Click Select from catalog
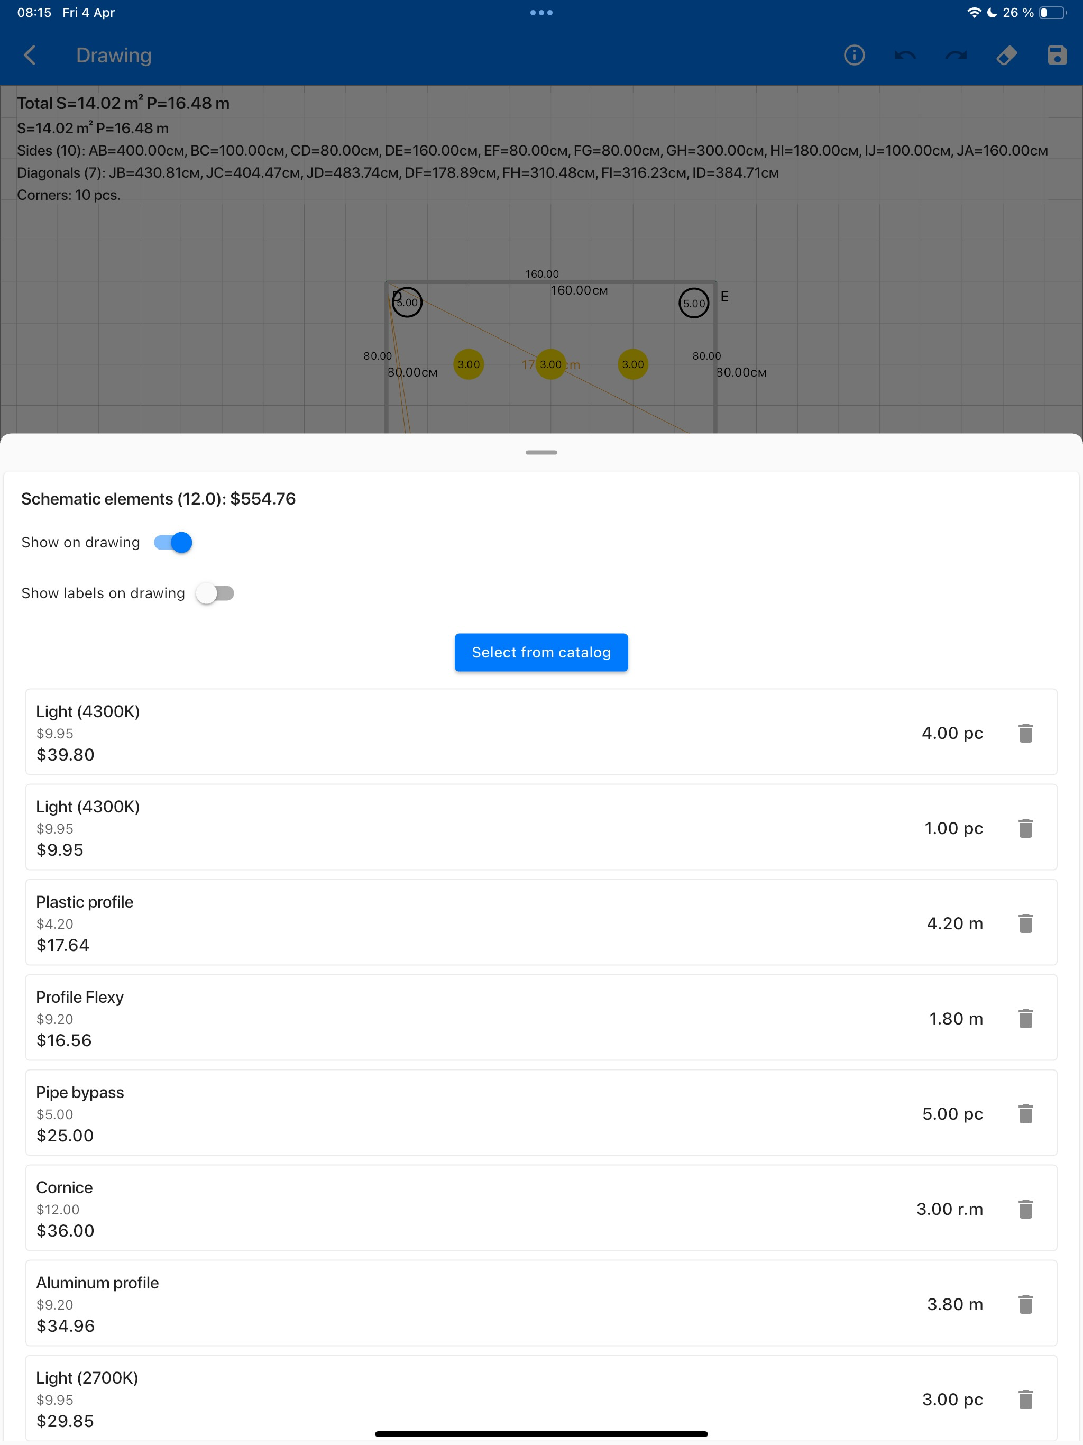The image size is (1083, 1445). (541, 652)
